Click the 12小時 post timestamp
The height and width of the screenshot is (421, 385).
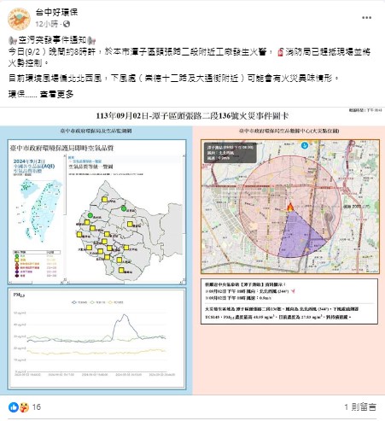click(46, 24)
